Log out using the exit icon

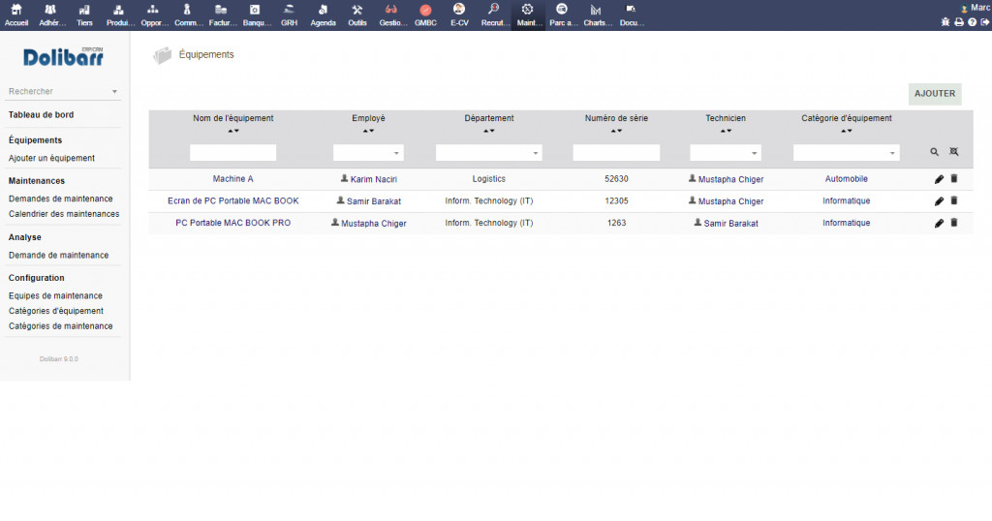[984, 21]
